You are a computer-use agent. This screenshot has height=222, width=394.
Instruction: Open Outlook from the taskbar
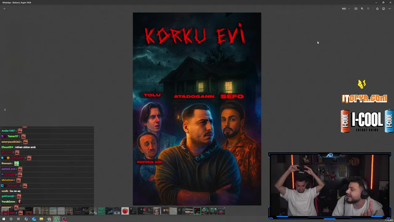(34, 219)
